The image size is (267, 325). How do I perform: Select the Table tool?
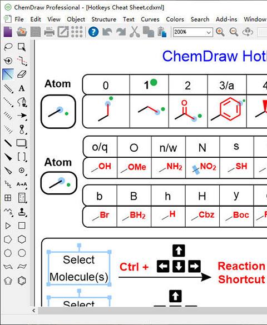point(8,198)
